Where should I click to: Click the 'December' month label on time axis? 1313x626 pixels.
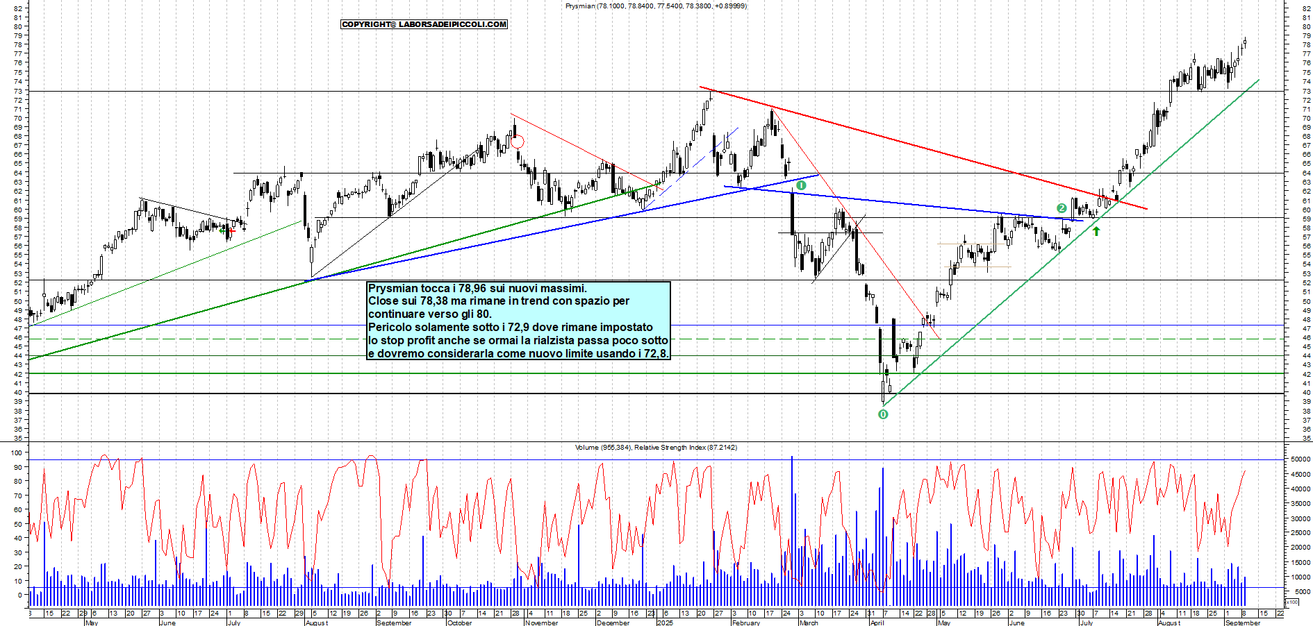[613, 623]
